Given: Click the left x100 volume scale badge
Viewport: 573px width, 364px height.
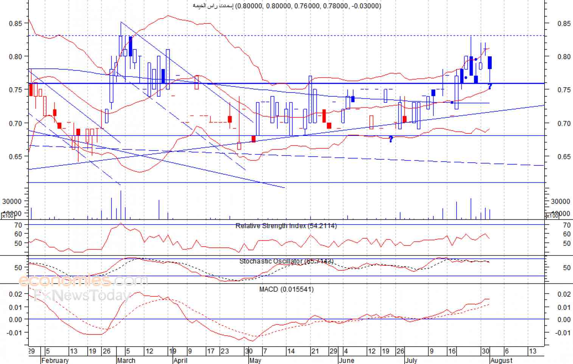Looking at the screenshot, I should tap(8, 216).
